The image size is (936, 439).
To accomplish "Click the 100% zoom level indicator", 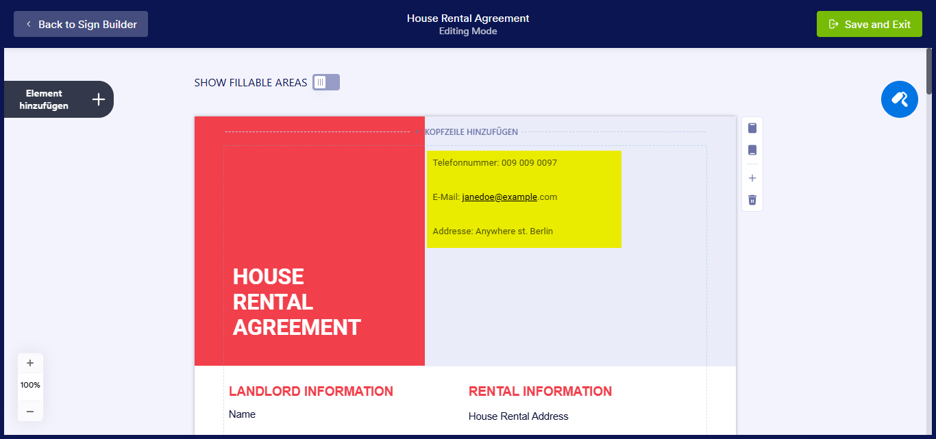I will tap(30, 385).
